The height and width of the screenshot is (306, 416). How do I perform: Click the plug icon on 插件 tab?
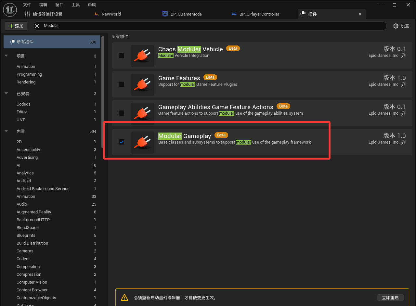click(303, 14)
